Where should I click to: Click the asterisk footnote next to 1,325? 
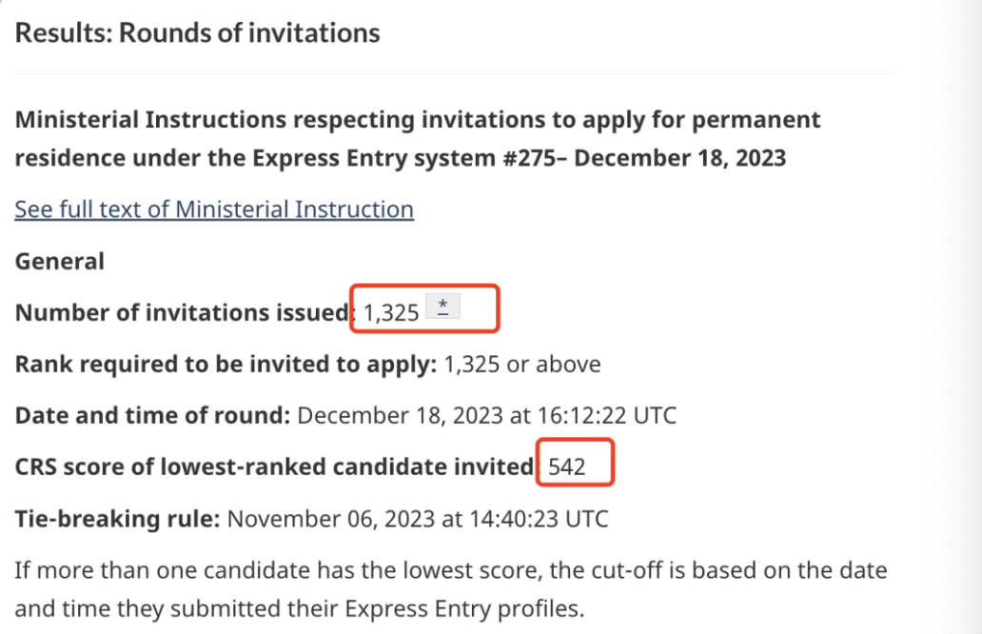tap(442, 306)
